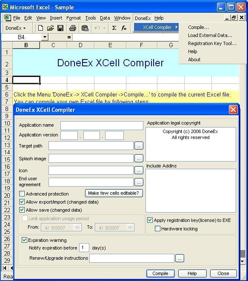Image resolution: width=248 pixels, height=281 pixels.
Task: Browse for Splash image with ... button
Action: pyautogui.click(x=139, y=159)
